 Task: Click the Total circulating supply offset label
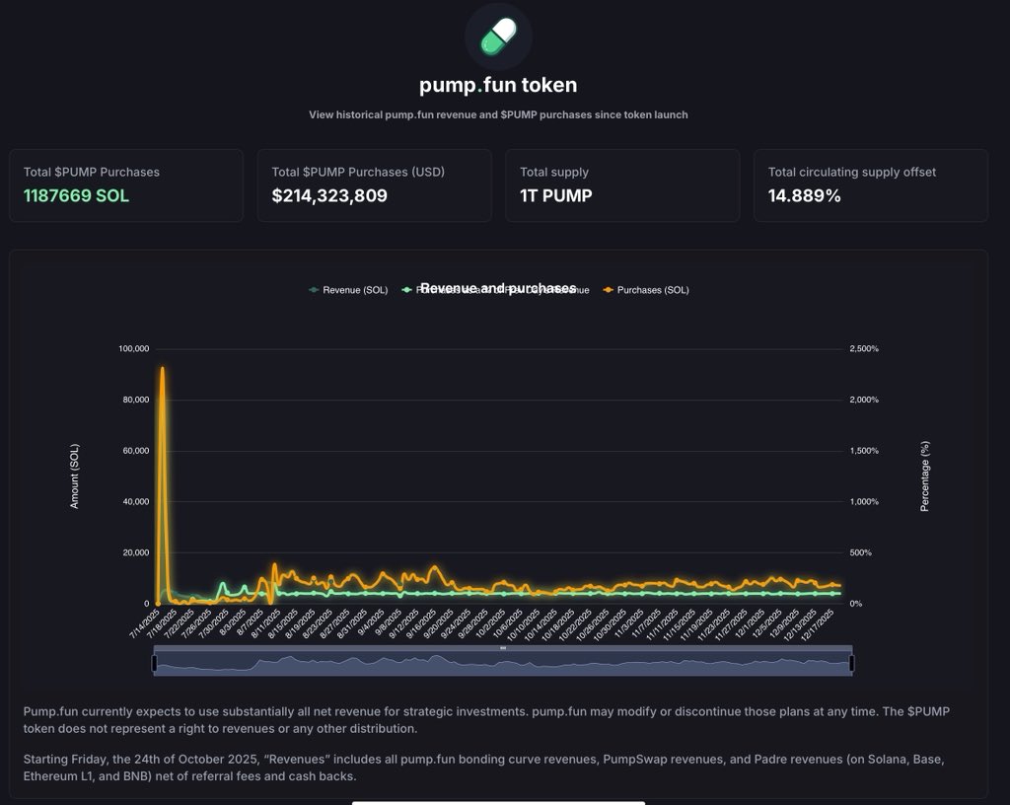click(851, 172)
